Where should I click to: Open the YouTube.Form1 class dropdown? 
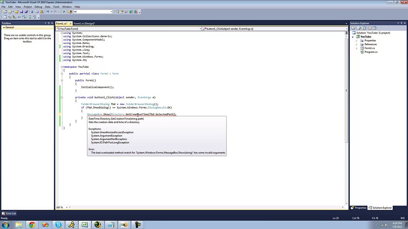pyautogui.click(x=200, y=29)
